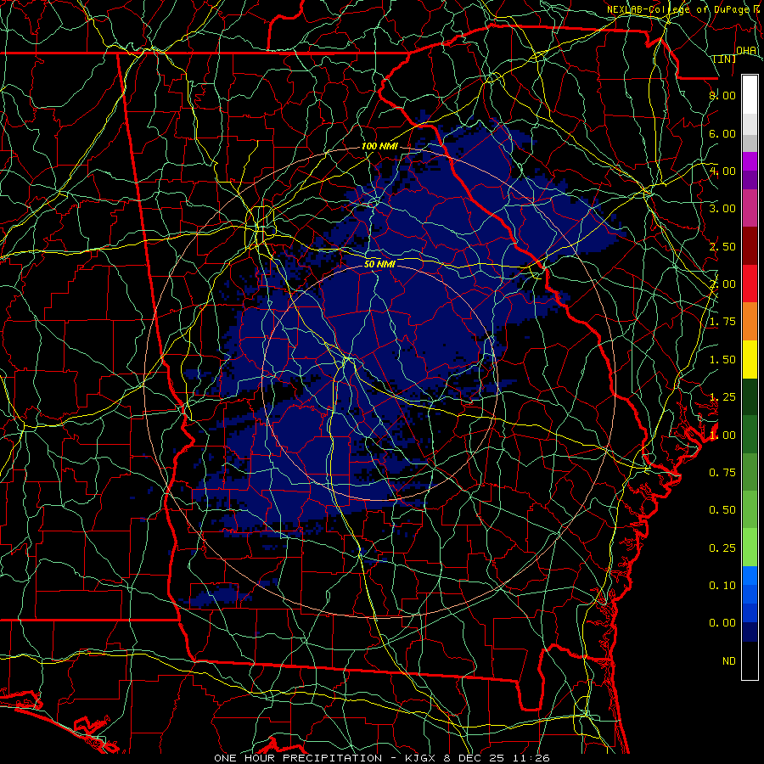Image resolution: width=764 pixels, height=764 pixels.
Task: Select the bright red swatch at 2.00
Action: pyautogui.click(x=750, y=284)
